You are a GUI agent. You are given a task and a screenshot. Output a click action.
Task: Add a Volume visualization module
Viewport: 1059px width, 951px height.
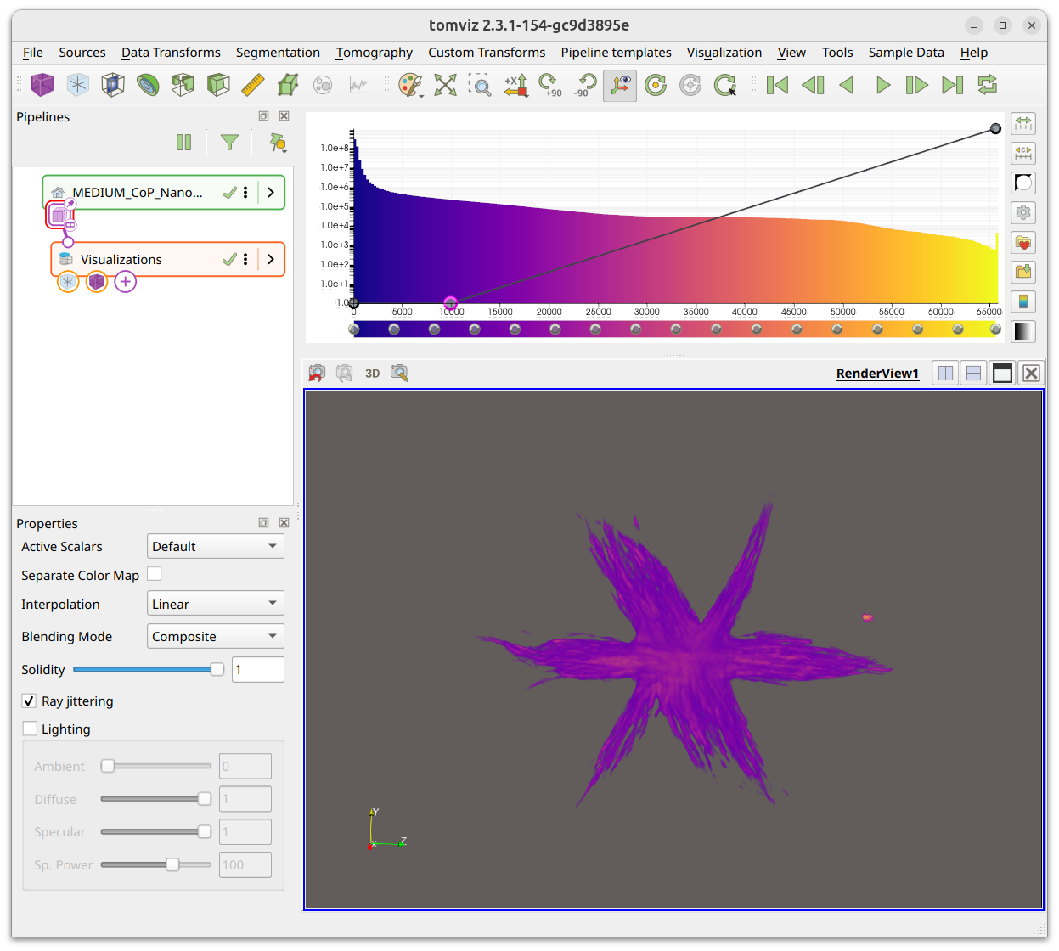point(42,85)
